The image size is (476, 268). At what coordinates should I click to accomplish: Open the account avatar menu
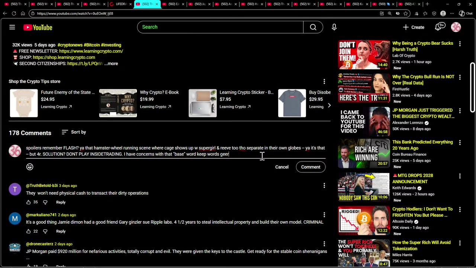click(x=456, y=27)
